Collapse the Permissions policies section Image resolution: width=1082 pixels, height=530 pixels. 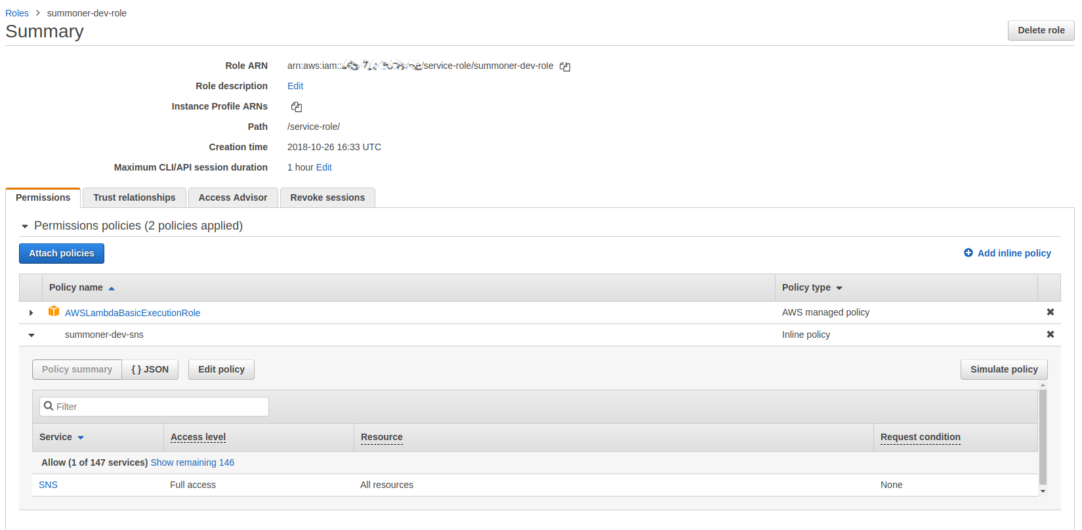point(25,226)
